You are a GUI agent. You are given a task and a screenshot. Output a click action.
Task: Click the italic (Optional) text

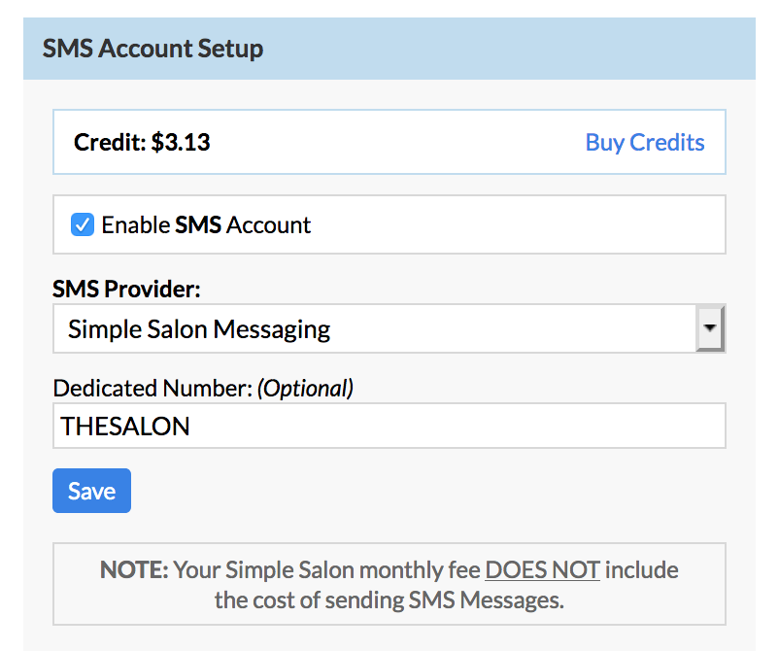pyautogui.click(x=305, y=389)
